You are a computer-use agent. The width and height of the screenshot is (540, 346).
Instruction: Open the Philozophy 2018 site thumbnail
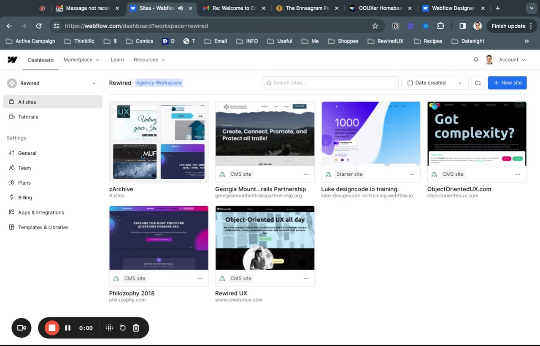point(159,238)
